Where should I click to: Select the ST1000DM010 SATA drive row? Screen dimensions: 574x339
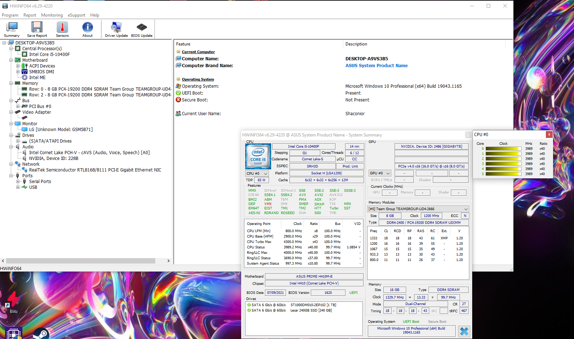tap(304, 305)
